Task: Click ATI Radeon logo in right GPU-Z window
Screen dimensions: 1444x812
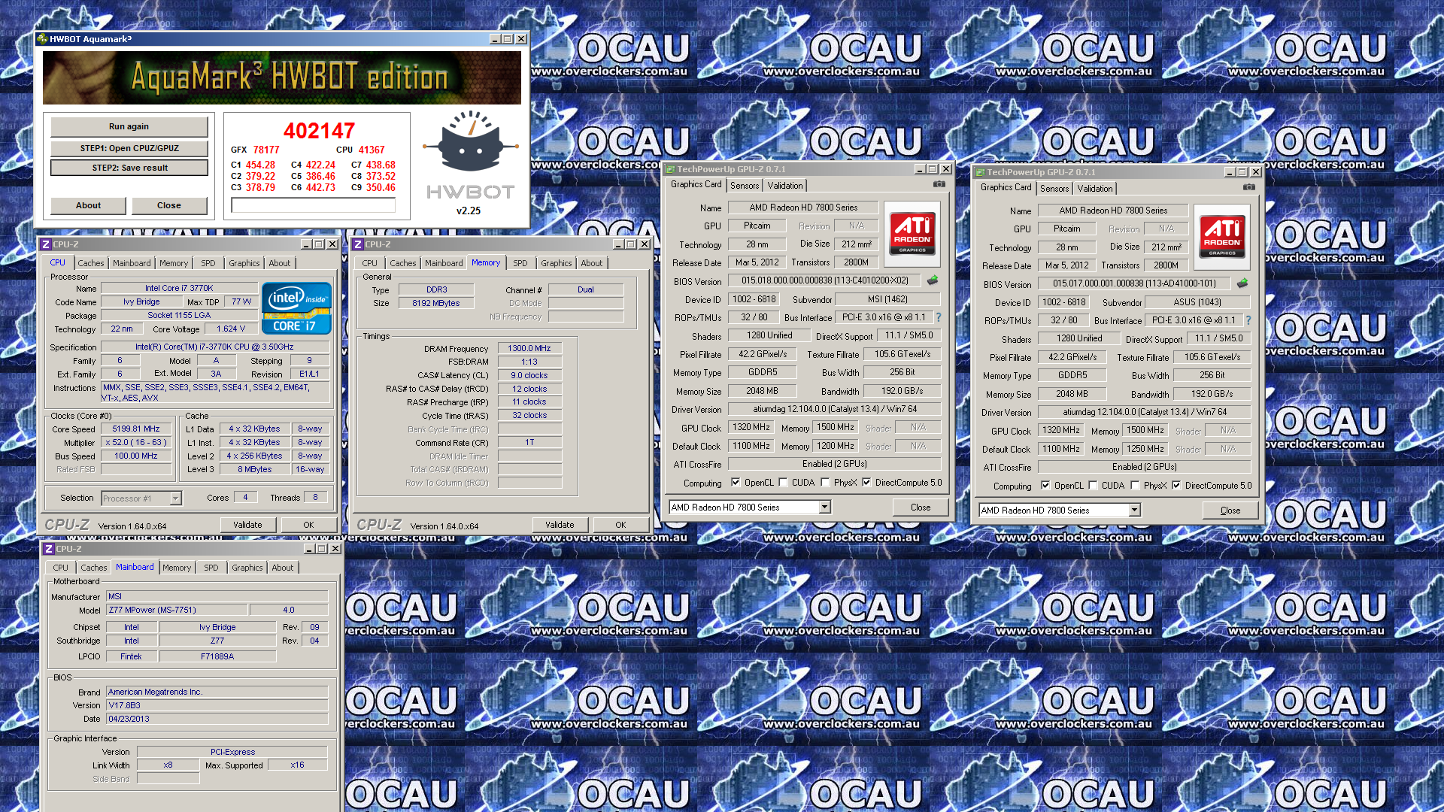Action: pos(1222,236)
